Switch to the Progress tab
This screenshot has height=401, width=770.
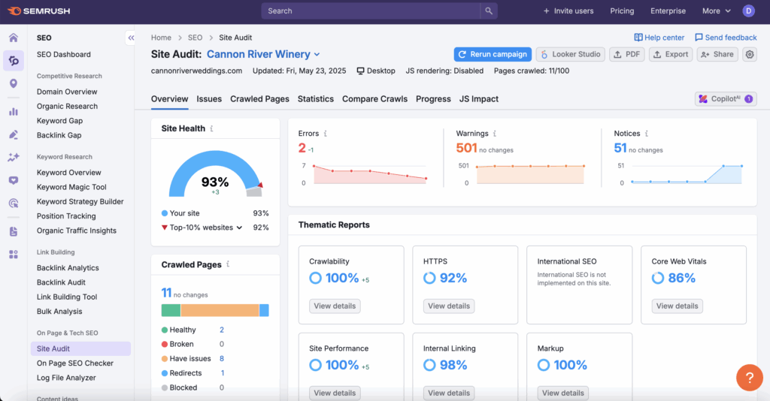(x=433, y=99)
